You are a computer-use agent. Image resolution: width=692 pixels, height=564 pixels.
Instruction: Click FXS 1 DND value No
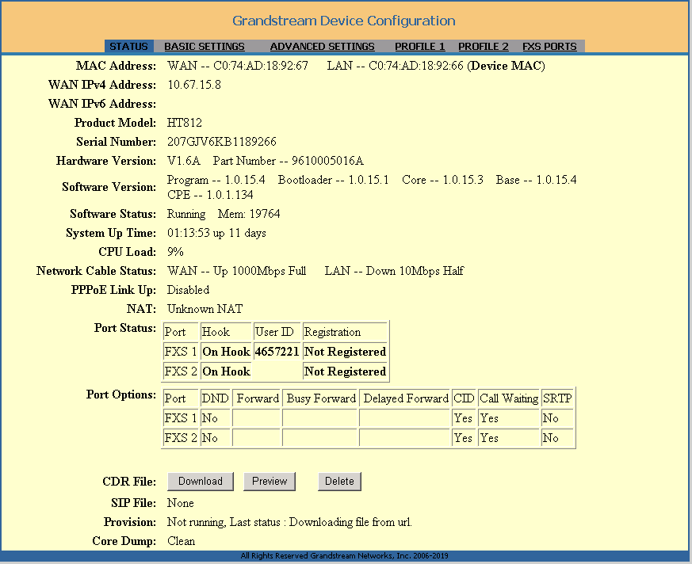[x=216, y=418]
